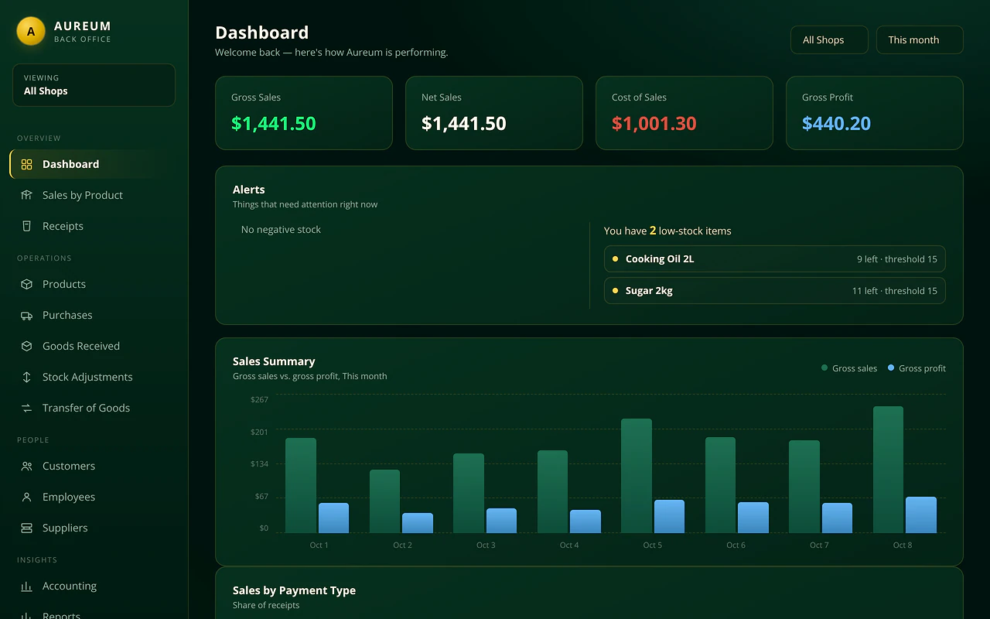990x619 pixels.
Task: Expand the Viewing All Shops selector
Action: (x=94, y=85)
